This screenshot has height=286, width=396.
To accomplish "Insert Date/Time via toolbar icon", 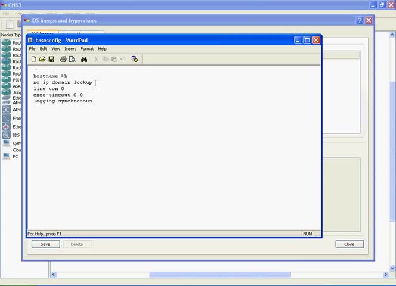I will tap(135, 59).
